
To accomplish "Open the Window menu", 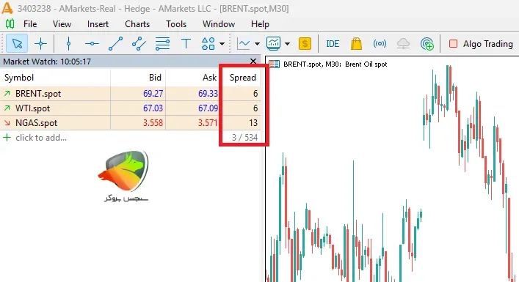I will point(219,24).
